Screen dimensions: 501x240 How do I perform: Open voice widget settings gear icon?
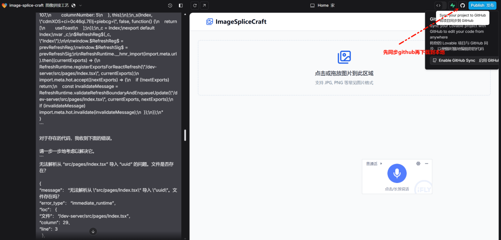point(418,164)
